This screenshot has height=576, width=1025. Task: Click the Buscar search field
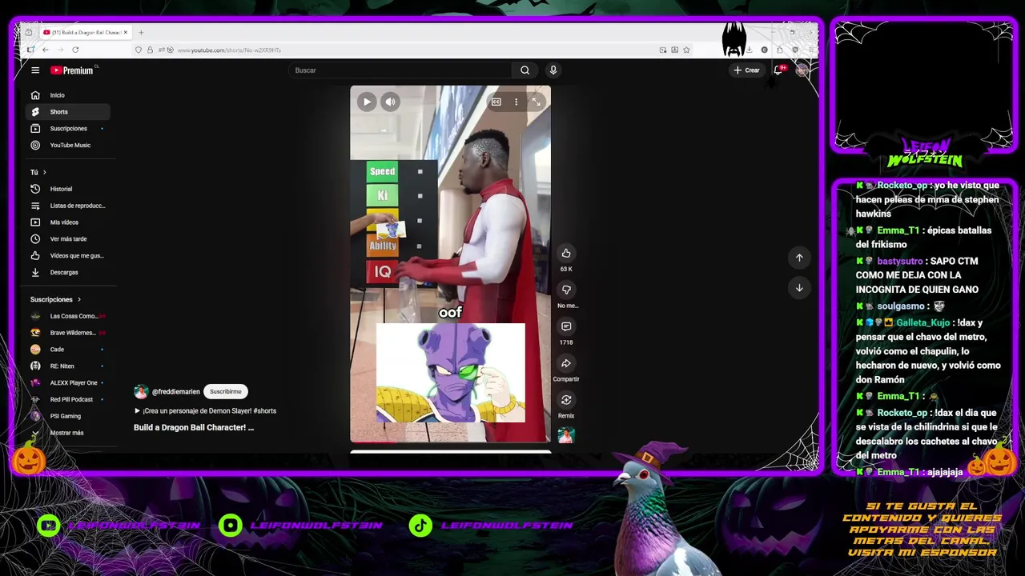coord(400,70)
